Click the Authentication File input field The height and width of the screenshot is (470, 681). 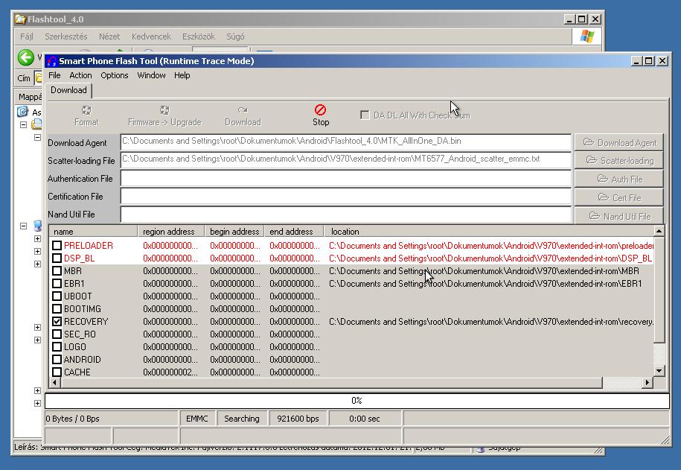346,178
